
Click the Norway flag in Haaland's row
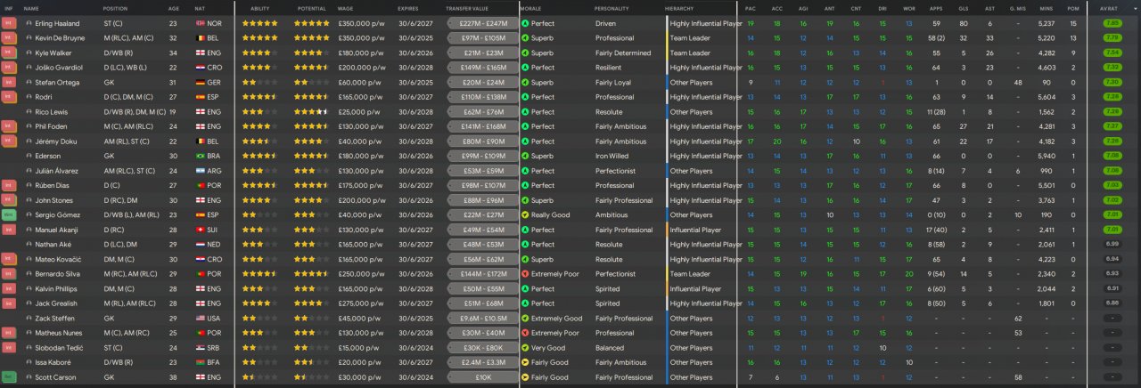click(200, 22)
